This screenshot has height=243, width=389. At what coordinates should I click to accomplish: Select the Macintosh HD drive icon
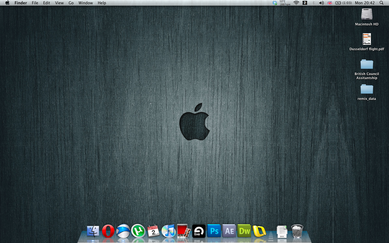click(x=367, y=14)
